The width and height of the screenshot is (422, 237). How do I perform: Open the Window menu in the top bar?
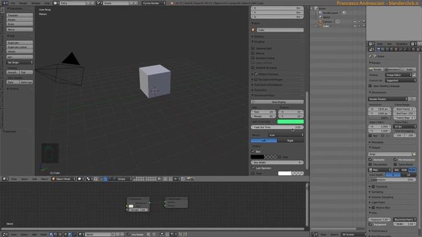click(36, 3)
